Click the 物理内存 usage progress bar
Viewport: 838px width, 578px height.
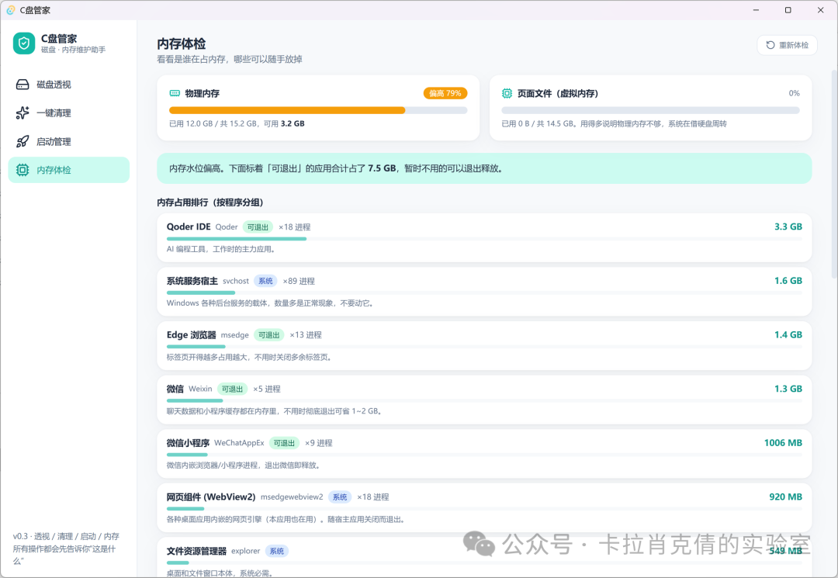[x=318, y=110]
